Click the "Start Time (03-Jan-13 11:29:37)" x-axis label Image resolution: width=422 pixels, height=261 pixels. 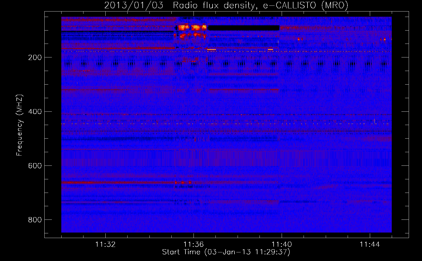(226, 252)
